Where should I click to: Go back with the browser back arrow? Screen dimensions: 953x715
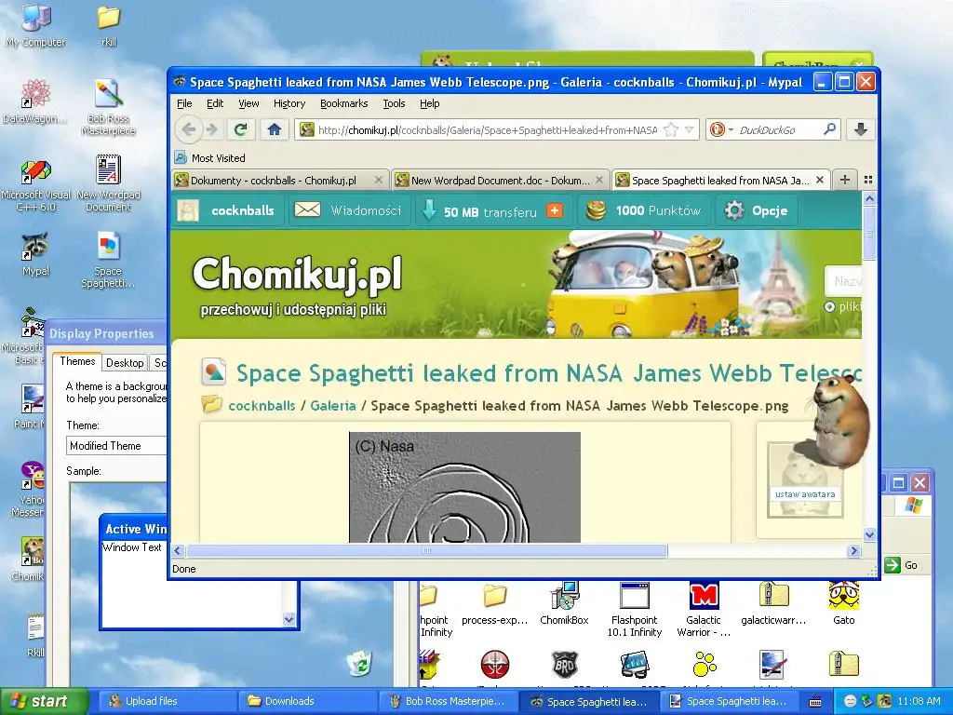(x=188, y=129)
